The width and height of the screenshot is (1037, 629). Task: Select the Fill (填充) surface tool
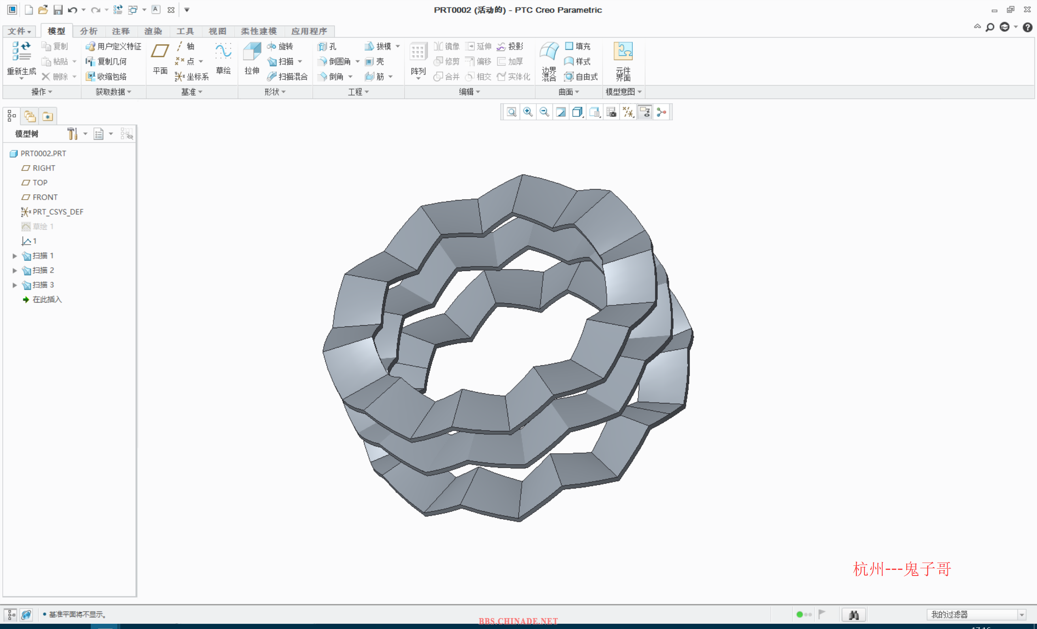577,46
